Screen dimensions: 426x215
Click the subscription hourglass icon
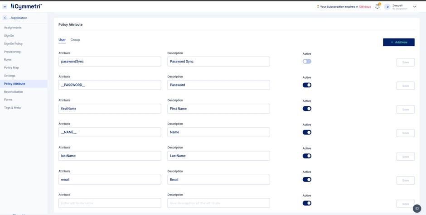(x=318, y=7)
